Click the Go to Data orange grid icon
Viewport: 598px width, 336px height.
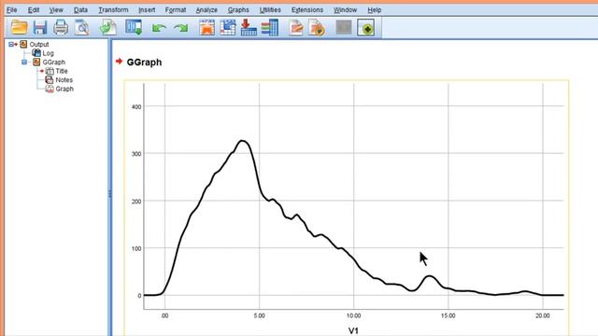pos(207,27)
